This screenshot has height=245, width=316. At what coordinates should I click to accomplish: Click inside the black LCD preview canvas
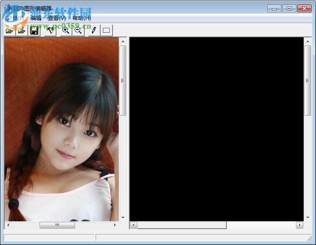pos(216,129)
